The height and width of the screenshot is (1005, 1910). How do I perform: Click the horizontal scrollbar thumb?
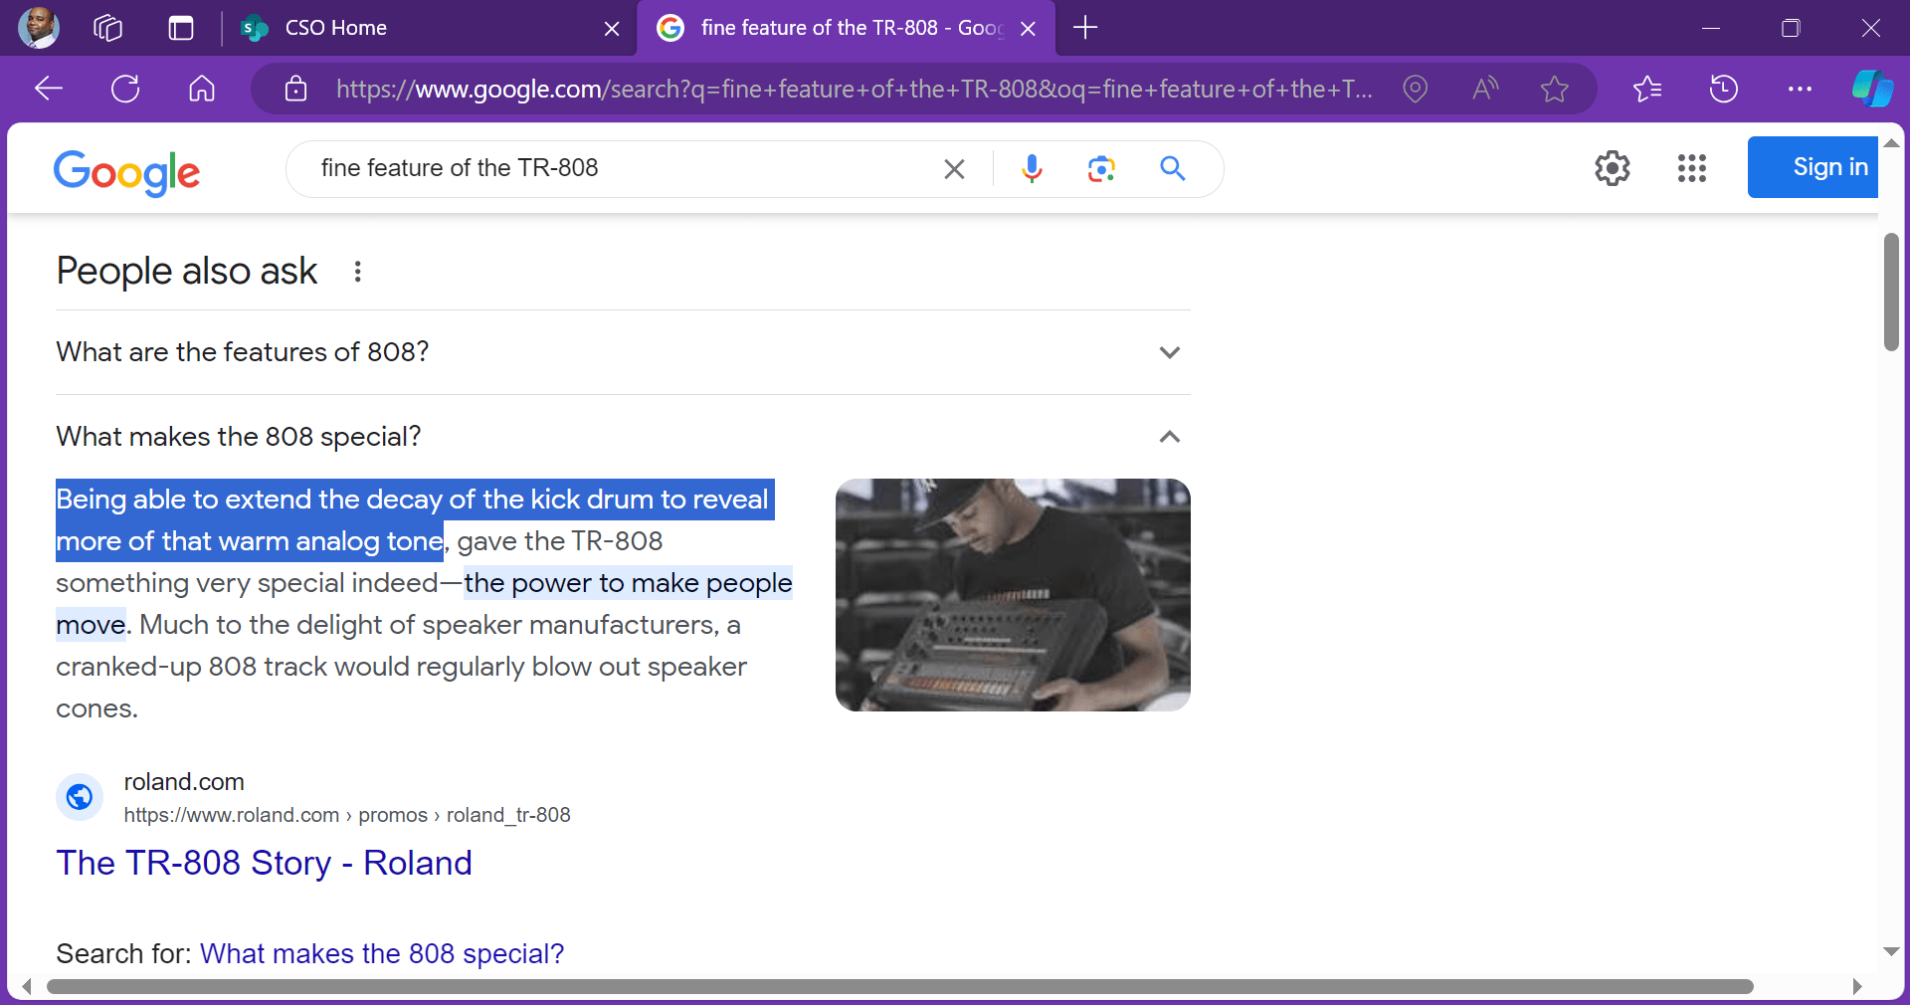point(899,986)
